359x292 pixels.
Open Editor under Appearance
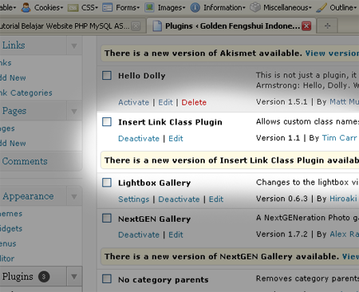[x=7, y=258]
